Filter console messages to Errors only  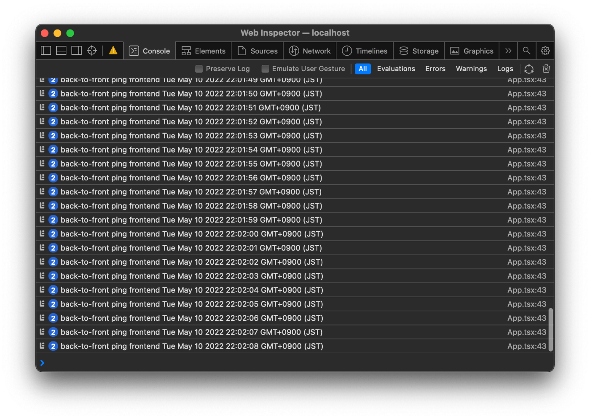tap(435, 68)
